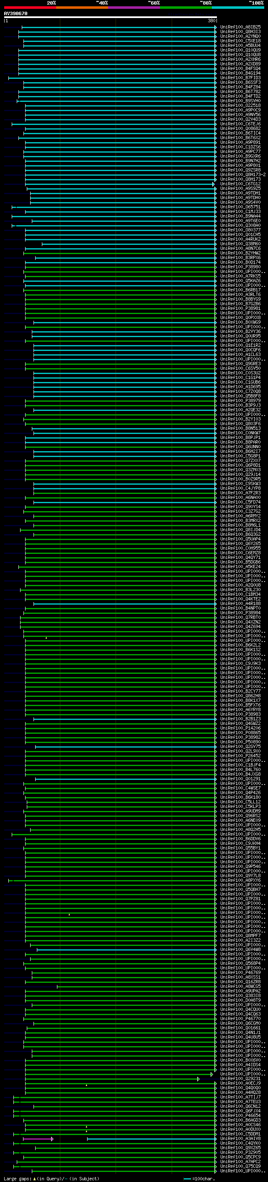Open hit UniRef100_B4G194
This screenshot has height=1182, width=268.
tap(240, 73)
